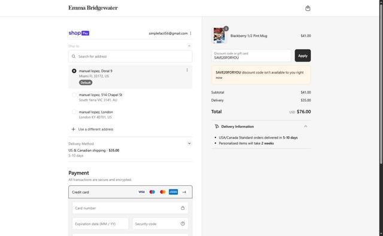The width and height of the screenshot is (383, 236).
Task: Click US & Canadian shipping $35.00 text
Action: tap(94, 151)
